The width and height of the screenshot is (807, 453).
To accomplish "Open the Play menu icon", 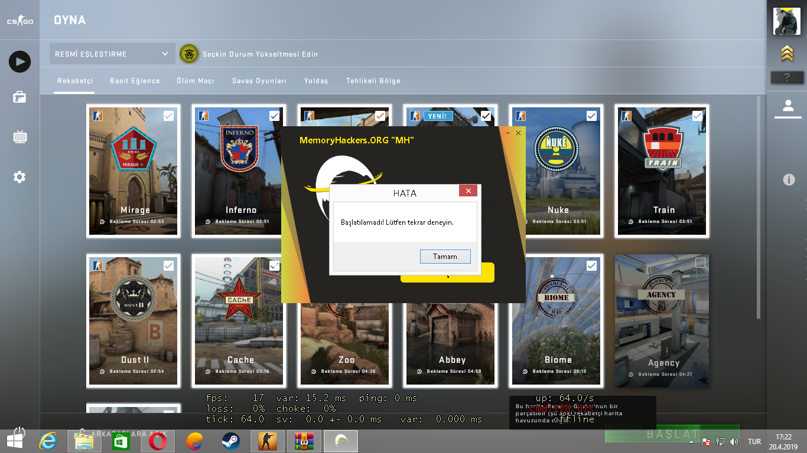I will coord(19,61).
